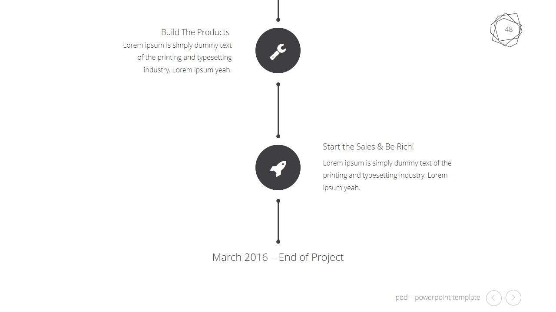Click the geometric badge with number 48
Viewport: 556px width, 312px height.
coord(506,29)
